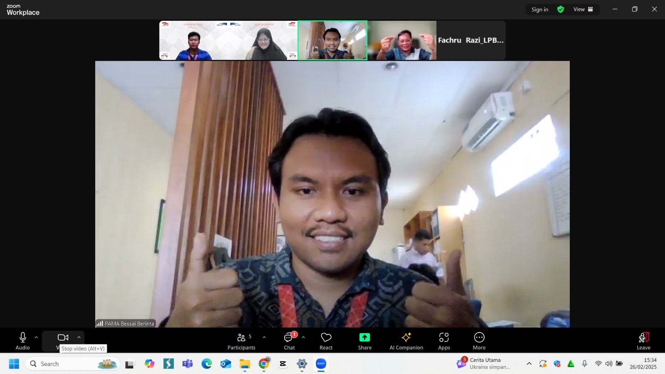Expand audio settings arrow next to Audio
Image resolution: width=665 pixels, height=374 pixels.
[37, 337]
